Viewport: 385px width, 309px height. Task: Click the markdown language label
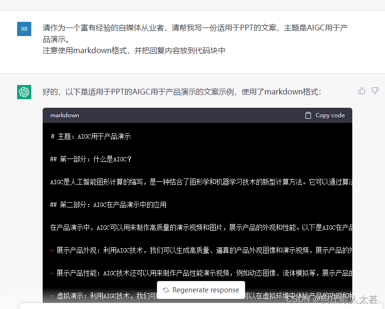[64, 115]
